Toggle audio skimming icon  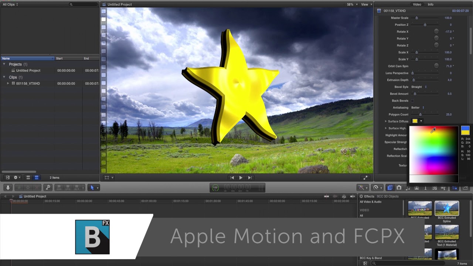coord(336,197)
